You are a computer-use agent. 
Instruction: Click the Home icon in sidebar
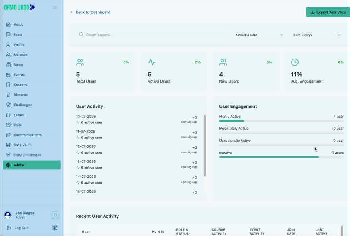pos(8,25)
